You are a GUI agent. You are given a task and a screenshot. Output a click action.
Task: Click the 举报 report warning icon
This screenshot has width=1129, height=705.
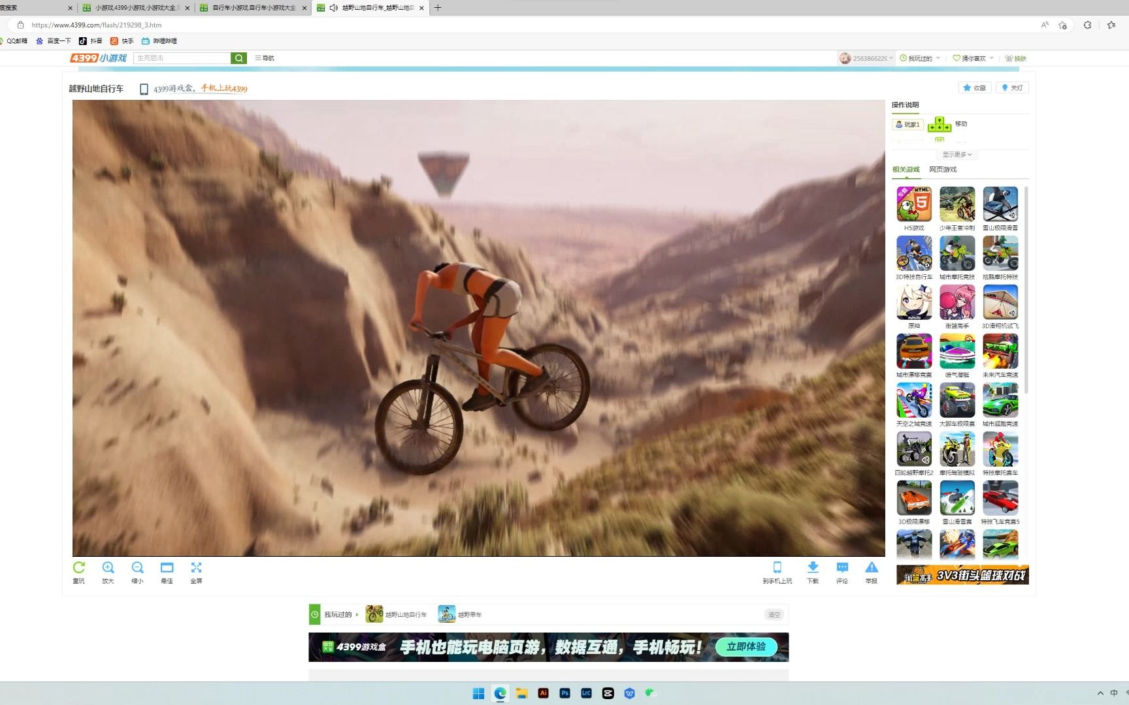click(x=872, y=567)
